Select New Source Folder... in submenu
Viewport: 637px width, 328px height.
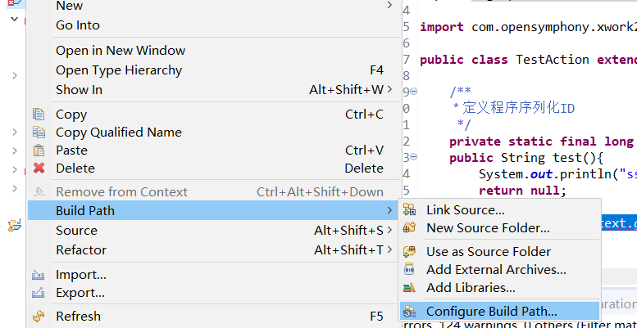coord(499,228)
